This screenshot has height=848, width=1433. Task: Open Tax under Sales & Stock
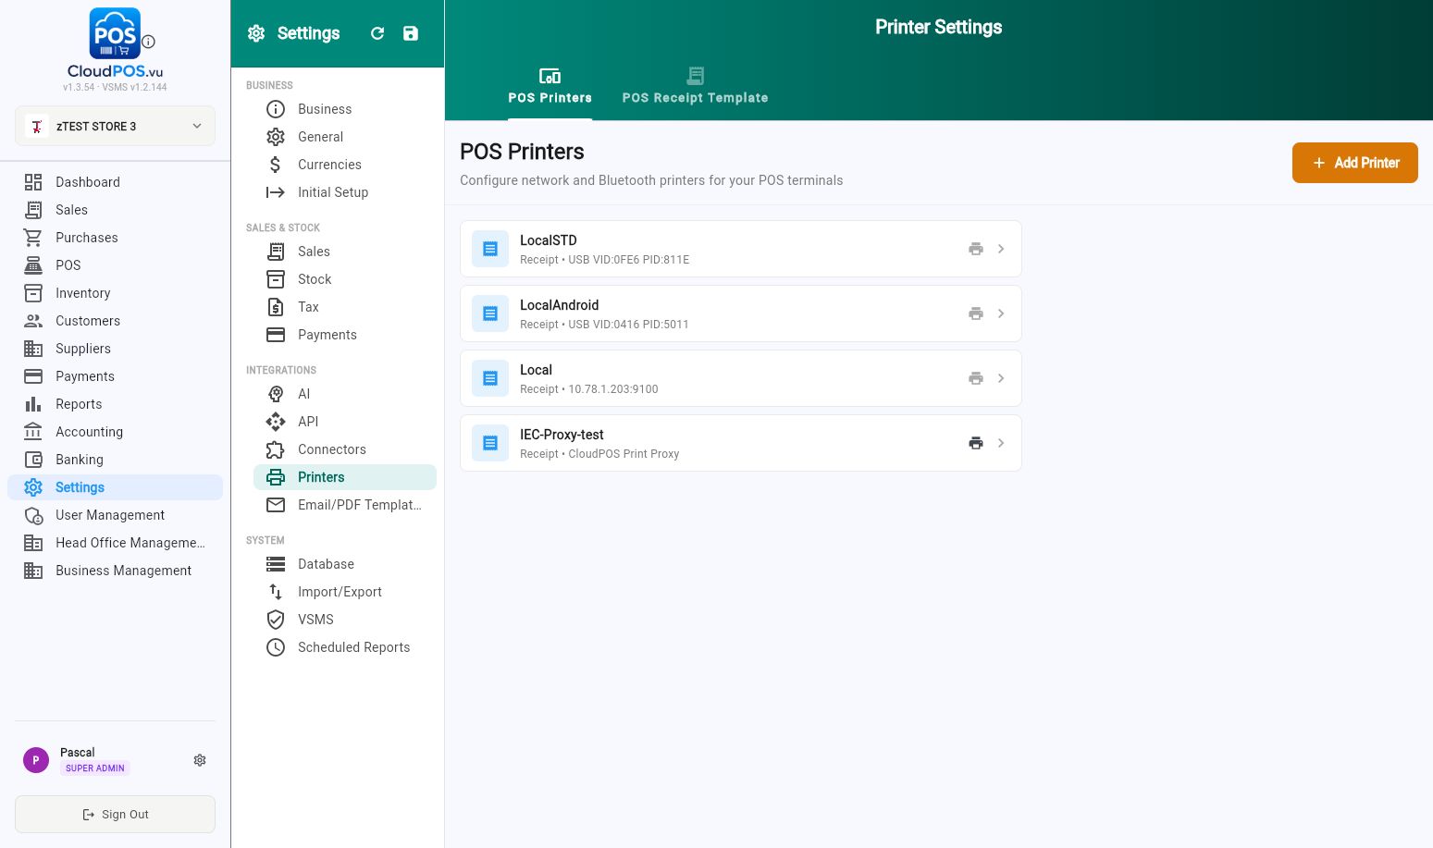coord(345,307)
